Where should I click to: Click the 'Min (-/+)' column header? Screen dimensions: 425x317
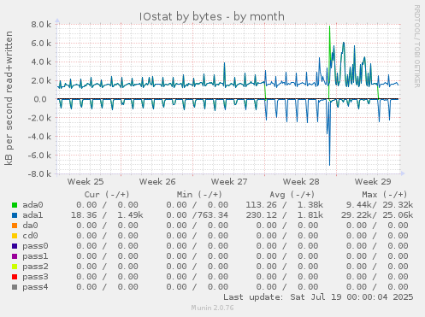pyautogui.click(x=199, y=195)
